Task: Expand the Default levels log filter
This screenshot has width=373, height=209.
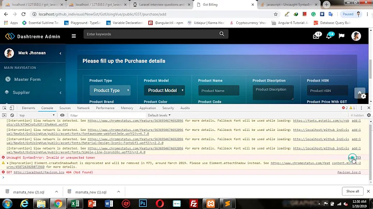Action: (159, 115)
